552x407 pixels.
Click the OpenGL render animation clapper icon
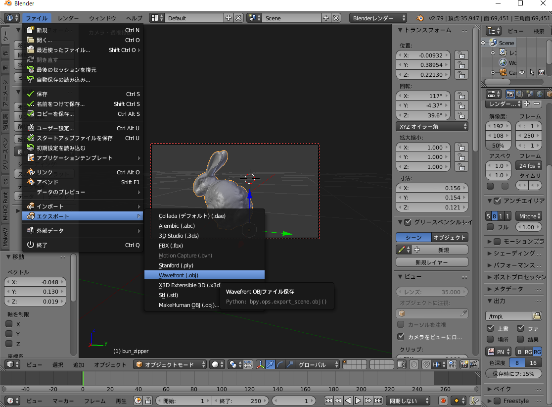(474, 365)
